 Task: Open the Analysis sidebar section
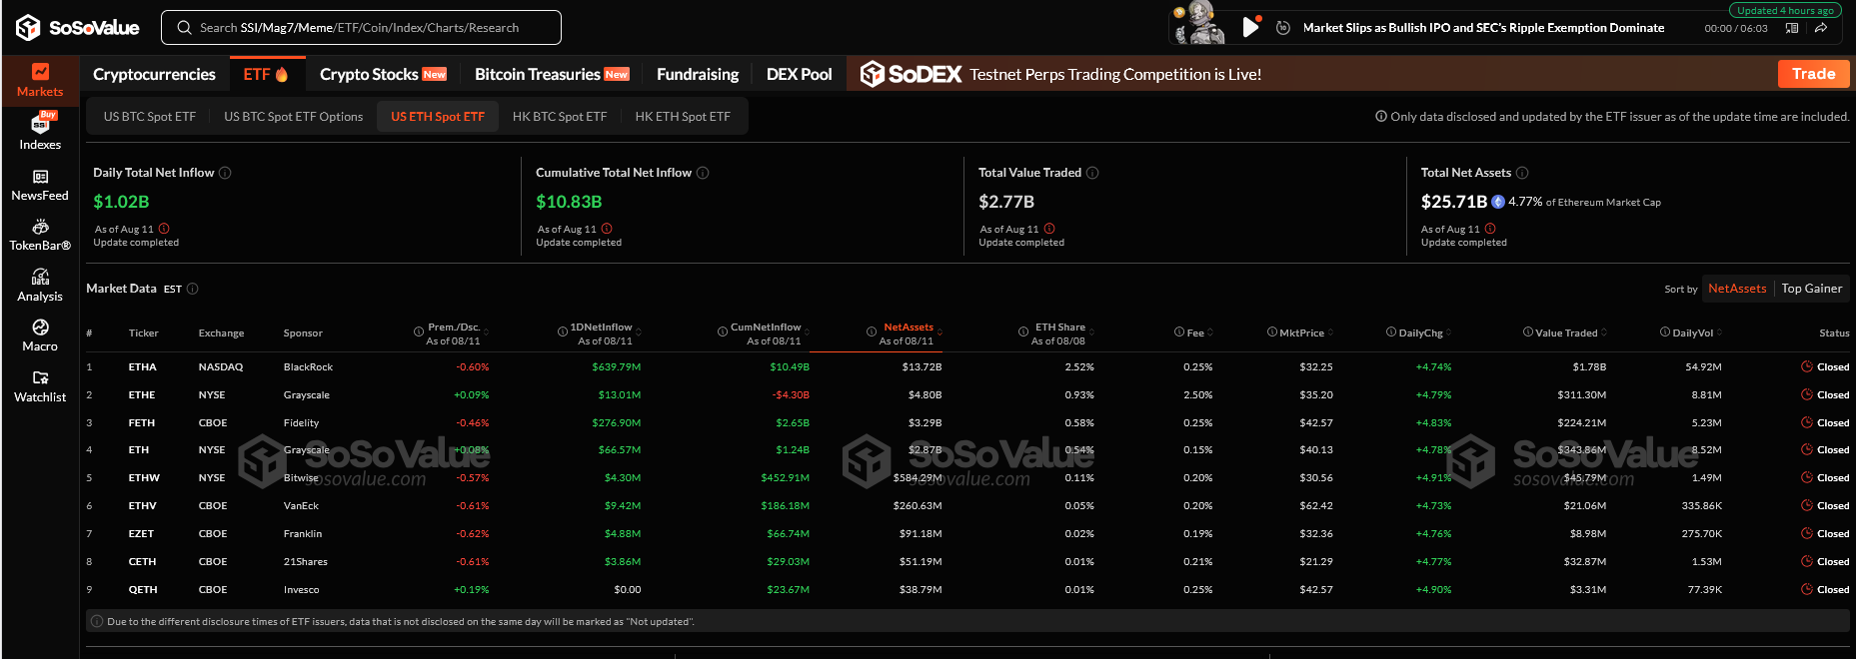click(40, 286)
